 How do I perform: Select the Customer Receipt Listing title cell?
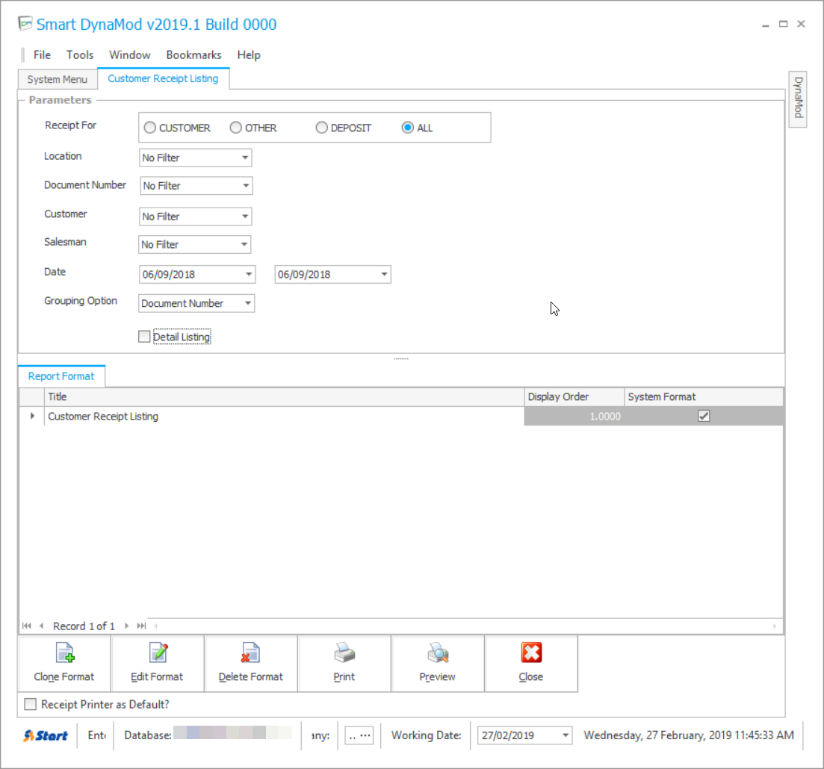point(285,416)
